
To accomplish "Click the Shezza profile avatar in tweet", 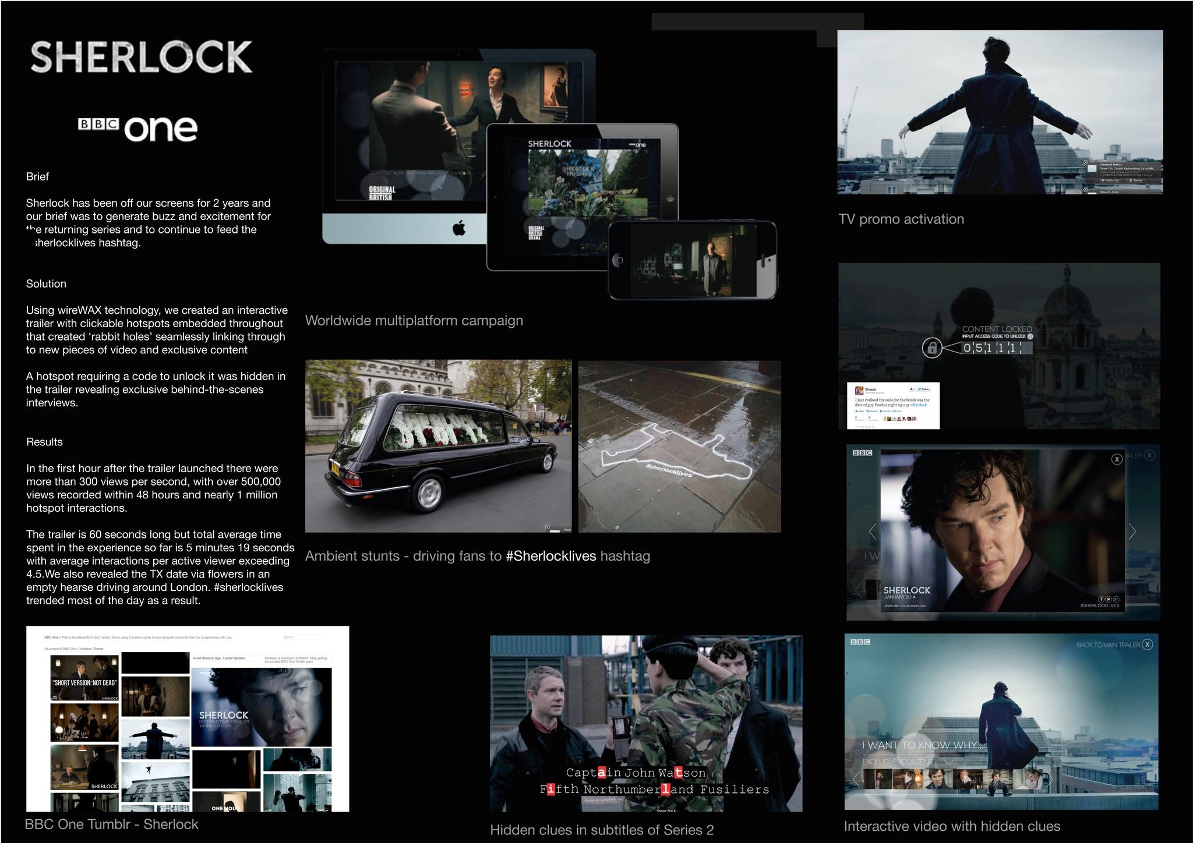I will pyautogui.click(x=859, y=391).
